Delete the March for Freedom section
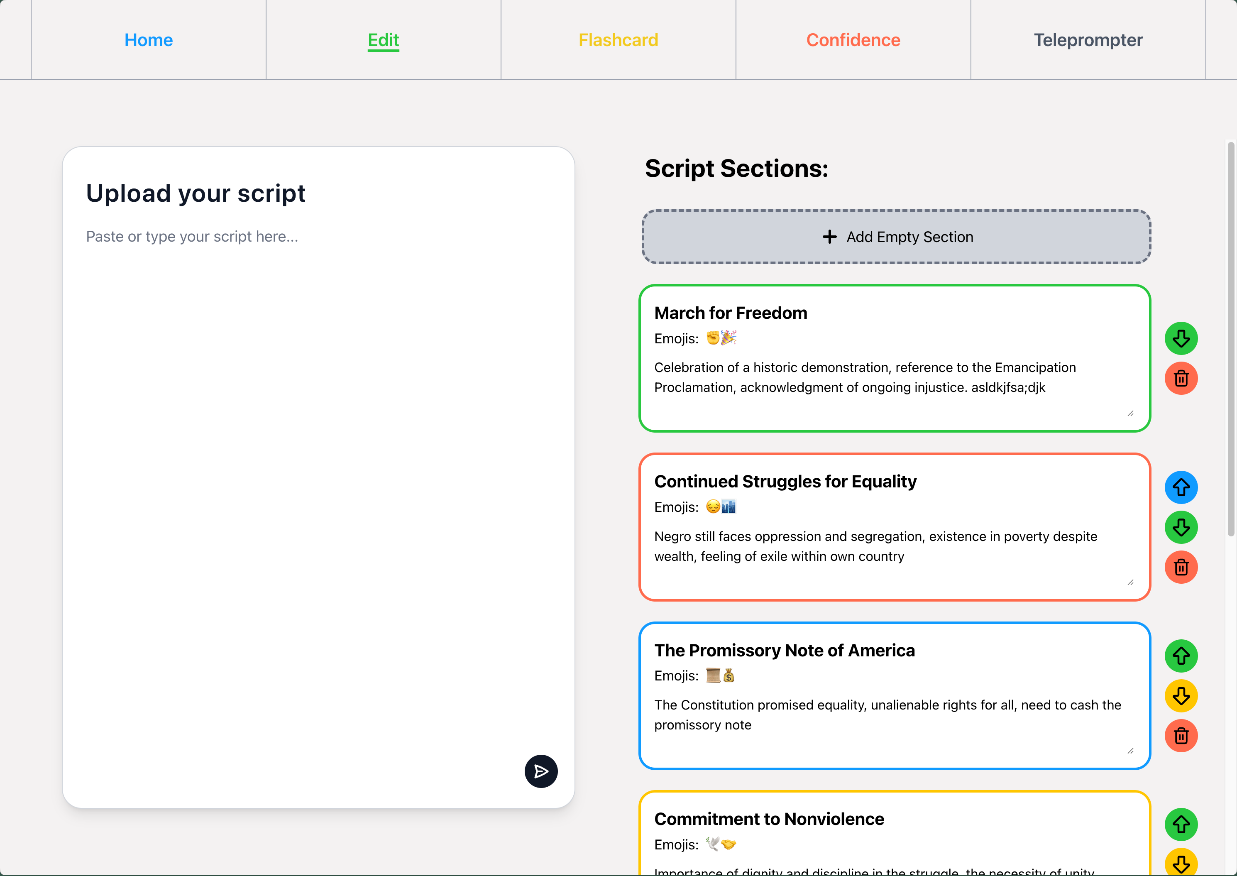 [x=1181, y=378]
